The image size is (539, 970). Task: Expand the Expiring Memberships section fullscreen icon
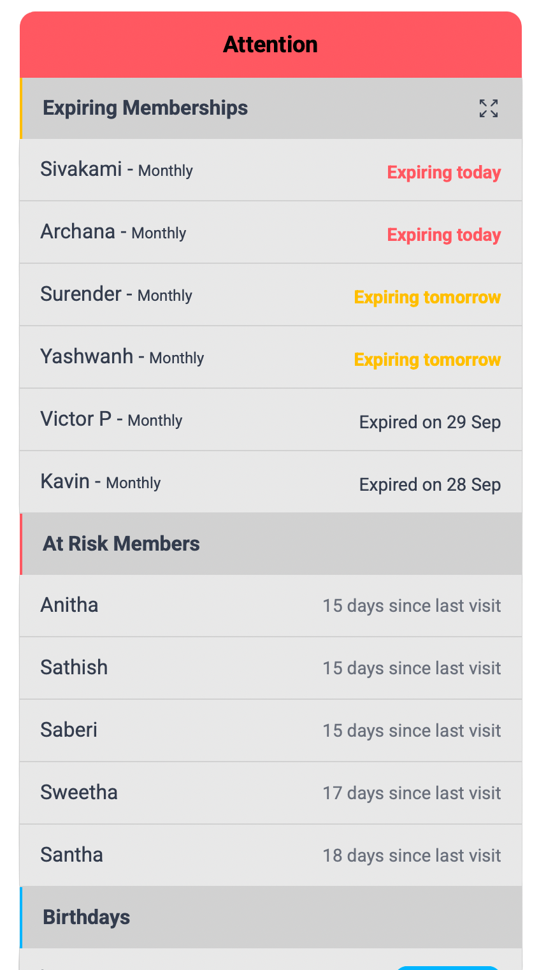(488, 108)
